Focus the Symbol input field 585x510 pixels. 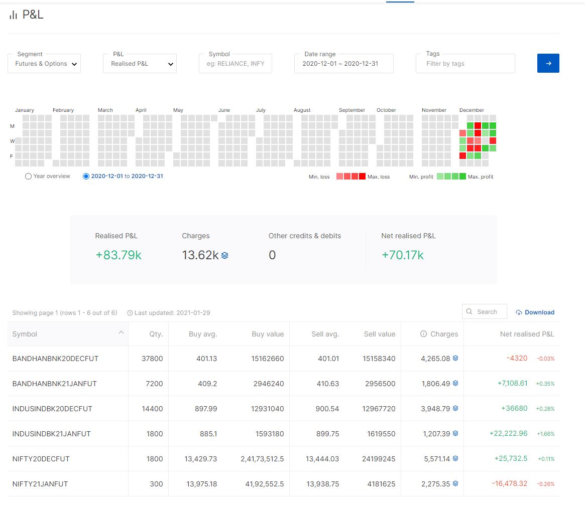[236, 63]
